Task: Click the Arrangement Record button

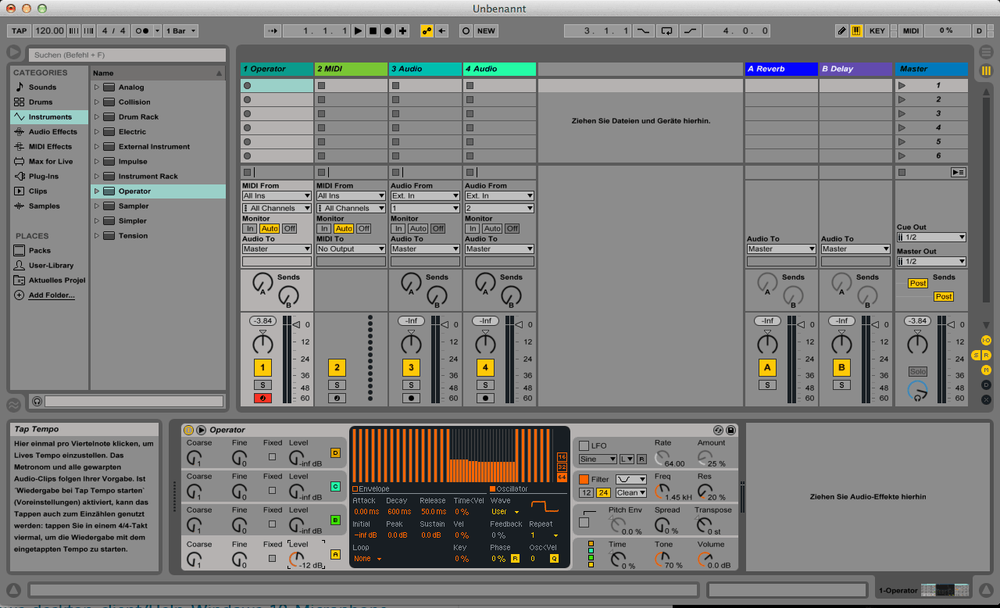Action: pos(387,31)
